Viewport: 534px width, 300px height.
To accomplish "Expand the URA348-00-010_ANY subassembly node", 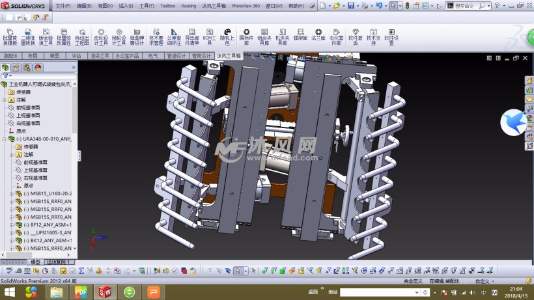I will (4, 139).
